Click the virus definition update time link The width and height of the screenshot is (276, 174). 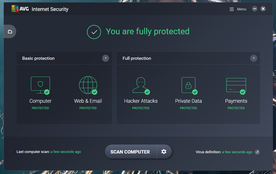237,152
